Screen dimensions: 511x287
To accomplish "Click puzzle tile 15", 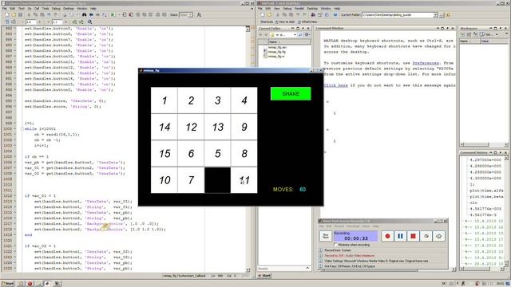I will 164,153.
